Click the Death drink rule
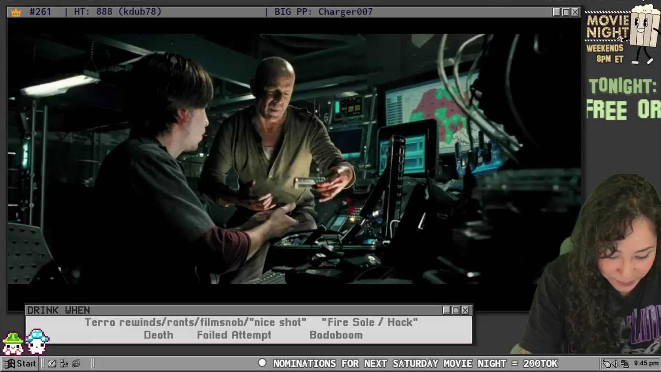This screenshot has height=372, width=661. [158, 335]
